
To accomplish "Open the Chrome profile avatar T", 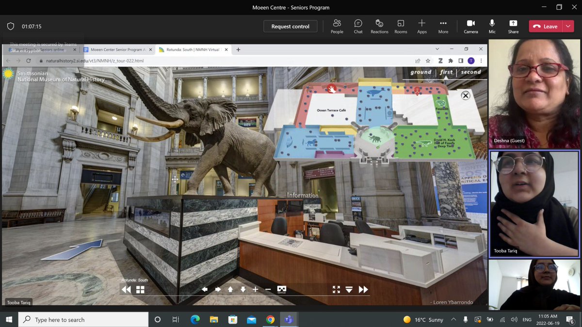I will (x=471, y=61).
